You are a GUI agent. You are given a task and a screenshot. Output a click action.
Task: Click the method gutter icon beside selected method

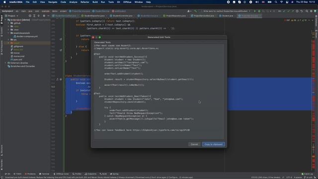[x=61, y=80]
